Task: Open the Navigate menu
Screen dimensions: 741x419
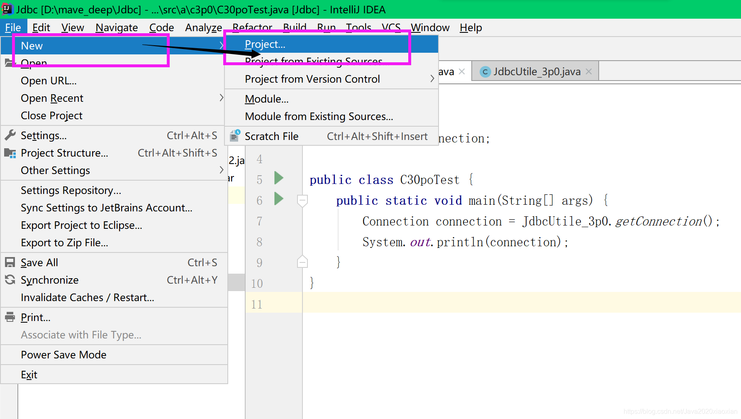Action: click(117, 28)
